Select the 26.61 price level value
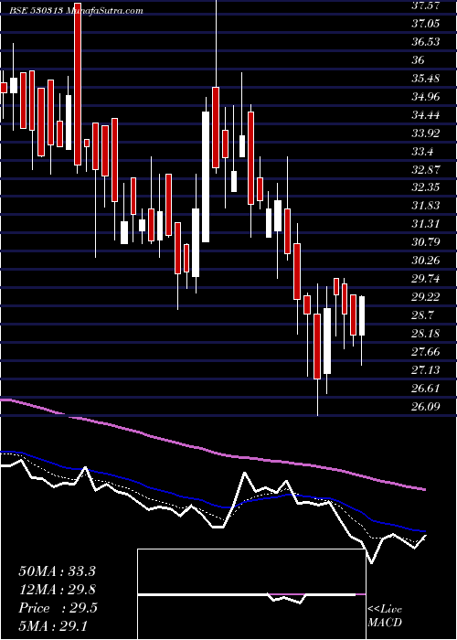457x640 pixels. pos(425,389)
